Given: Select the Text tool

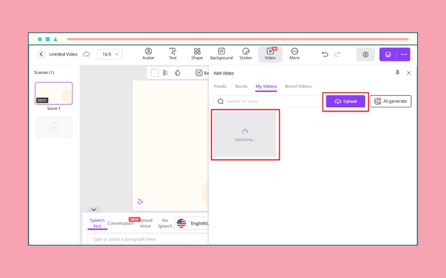Looking at the screenshot, I should click(x=173, y=54).
